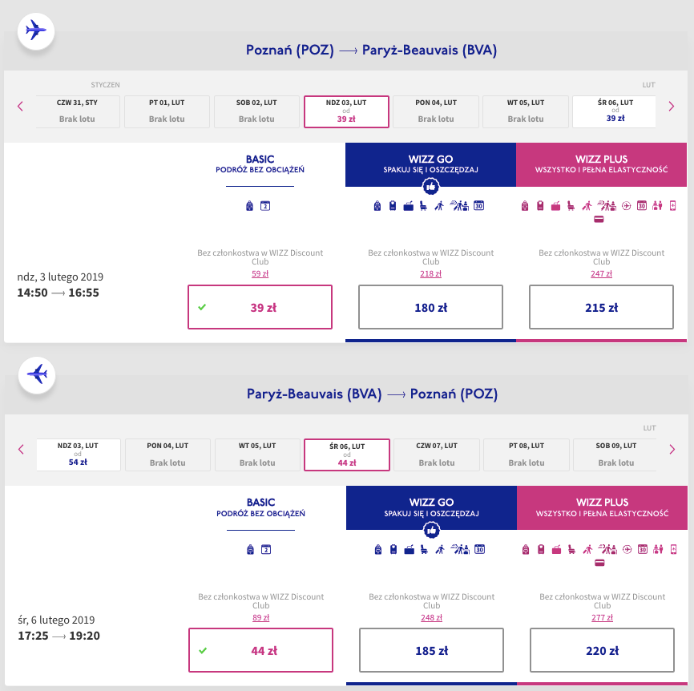
Task: Select SOB 09, LUT return date tab
Action: [615, 455]
